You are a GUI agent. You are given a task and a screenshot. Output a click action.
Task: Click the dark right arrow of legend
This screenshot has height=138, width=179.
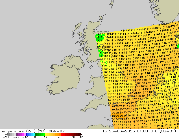click(81, 134)
